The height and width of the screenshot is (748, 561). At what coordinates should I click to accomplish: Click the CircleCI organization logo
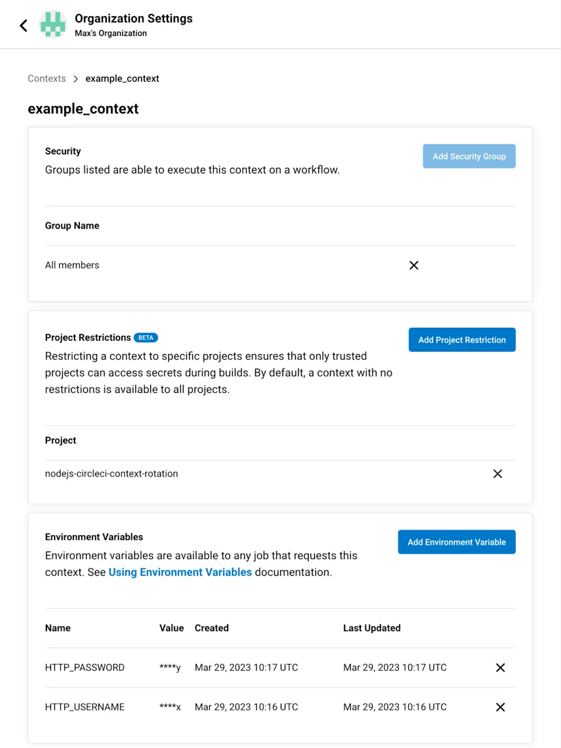point(53,24)
